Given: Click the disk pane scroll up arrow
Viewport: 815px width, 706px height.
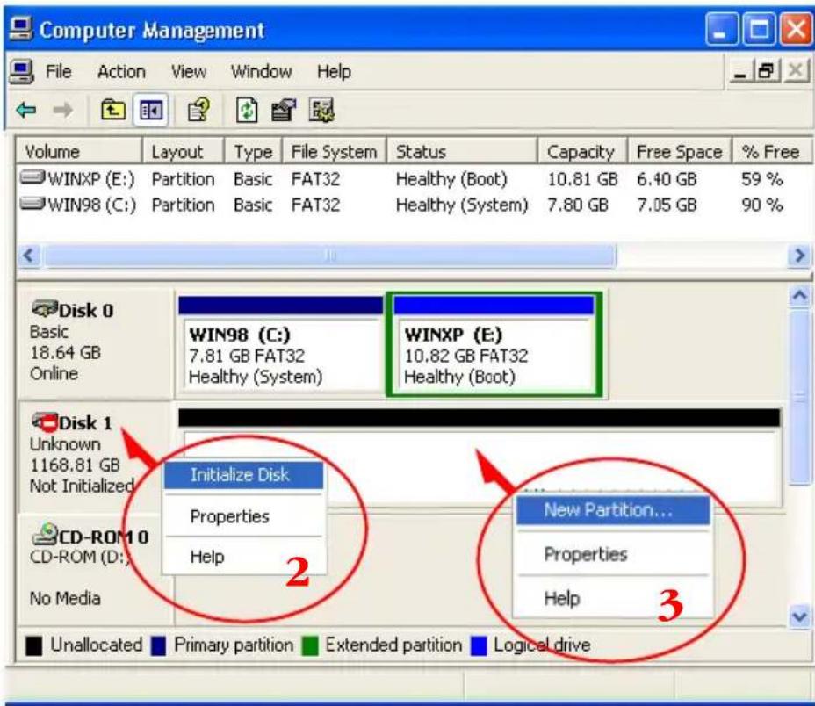Looking at the screenshot, I should pyautogui.click(x=799, y=296).
